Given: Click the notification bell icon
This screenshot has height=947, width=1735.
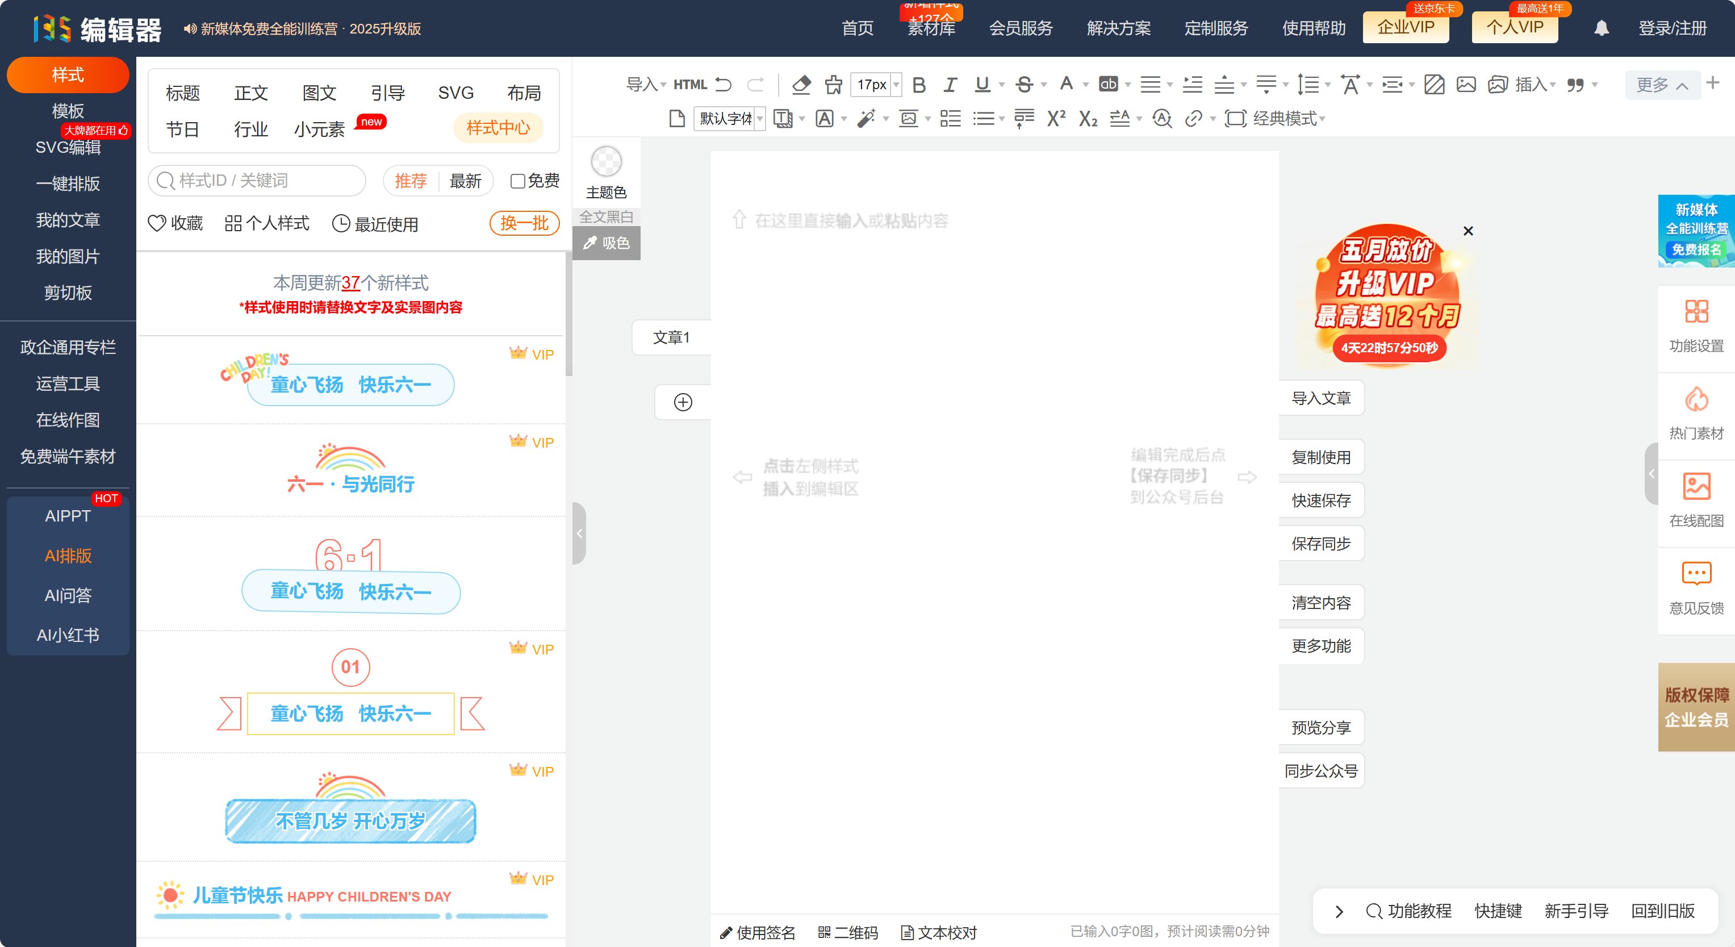Looking at the screenshot, I should tap(1601, 28).
